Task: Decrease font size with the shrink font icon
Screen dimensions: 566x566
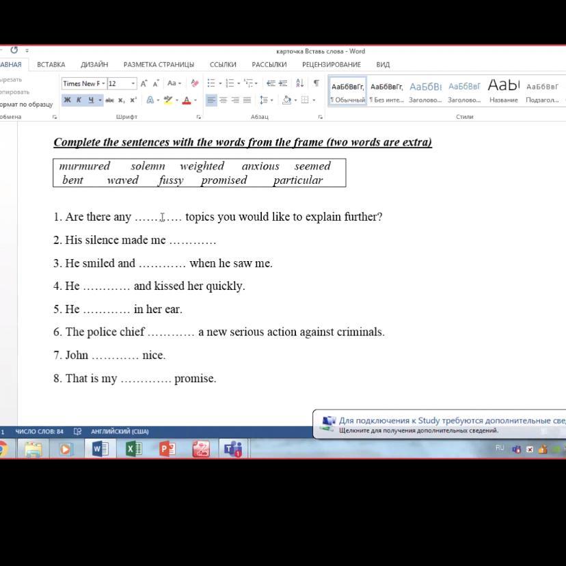Action: click(156, 83)
